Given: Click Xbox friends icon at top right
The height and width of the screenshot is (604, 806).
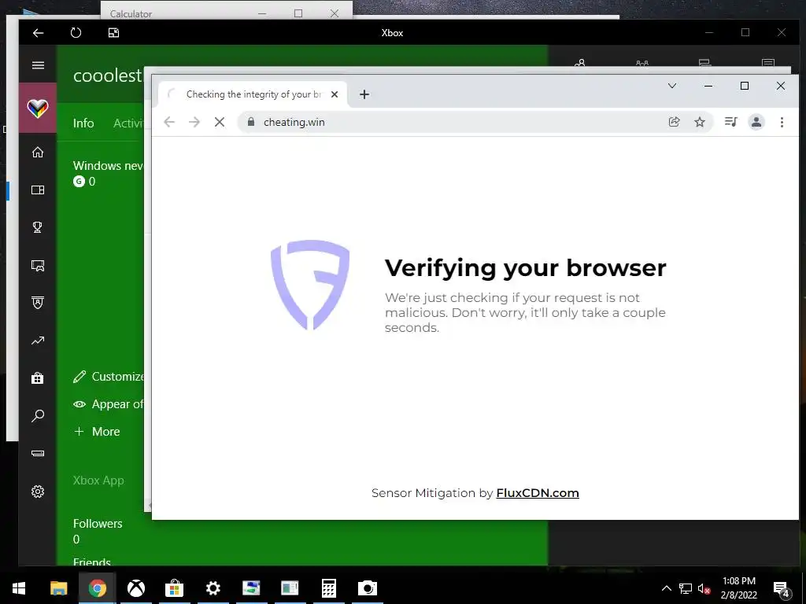Looking at the screenshot, I should click(x=580, y=63).
